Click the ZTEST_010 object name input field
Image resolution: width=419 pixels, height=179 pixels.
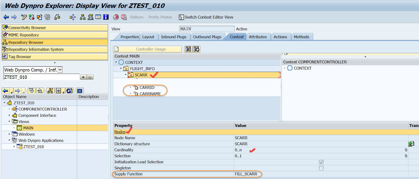click(41, 77)
